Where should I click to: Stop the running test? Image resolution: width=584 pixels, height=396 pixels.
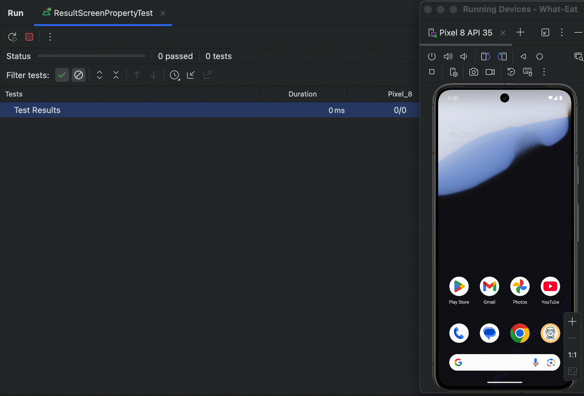click(x=29, y=37)
